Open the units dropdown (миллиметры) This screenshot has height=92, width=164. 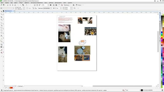coord(51,8)
